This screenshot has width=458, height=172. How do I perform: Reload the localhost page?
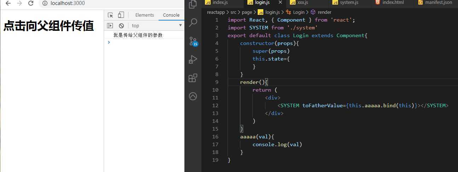click(31, 4)
